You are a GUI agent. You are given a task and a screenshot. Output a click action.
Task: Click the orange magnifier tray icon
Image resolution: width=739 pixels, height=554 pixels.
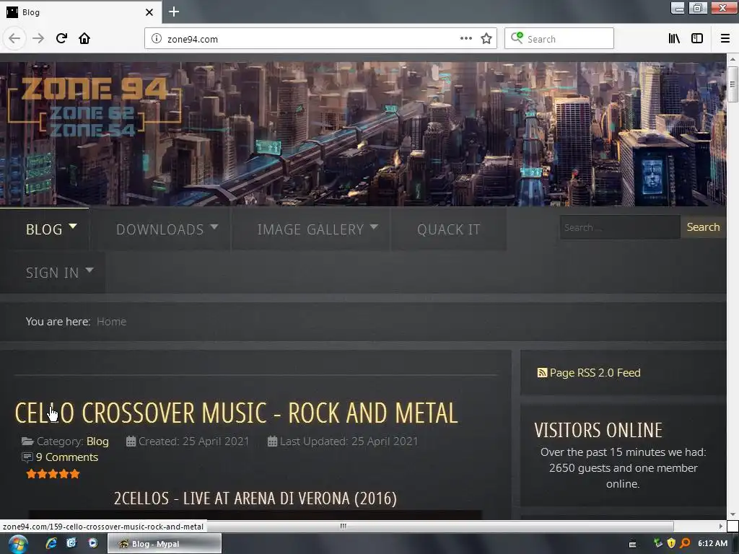tap(686, 543)
